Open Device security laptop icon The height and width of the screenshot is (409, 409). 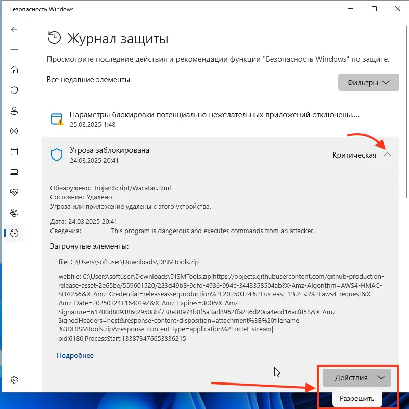click(14, 172)
